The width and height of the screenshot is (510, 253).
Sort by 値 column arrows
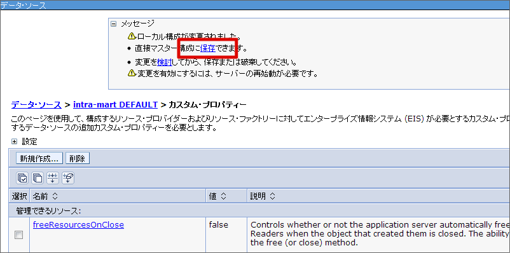coord(223,196)
